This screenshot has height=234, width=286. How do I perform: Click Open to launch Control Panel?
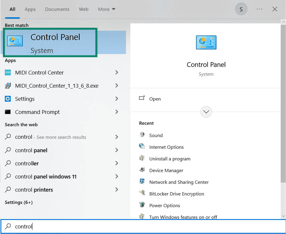(x=155, y=99)
